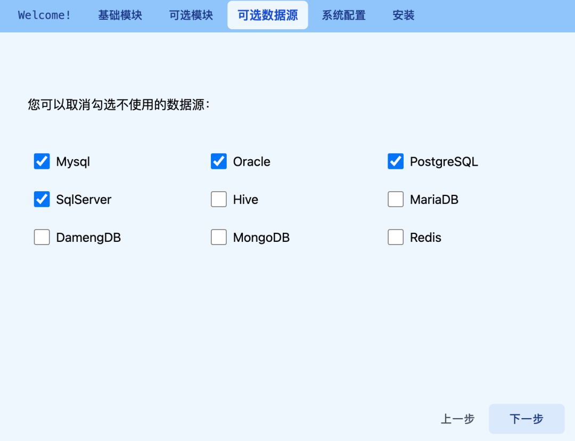The height and width of the screenshot is (441, 575).
Task: Switch to the 可选模块 tab
Action: (x=191, y=15)
